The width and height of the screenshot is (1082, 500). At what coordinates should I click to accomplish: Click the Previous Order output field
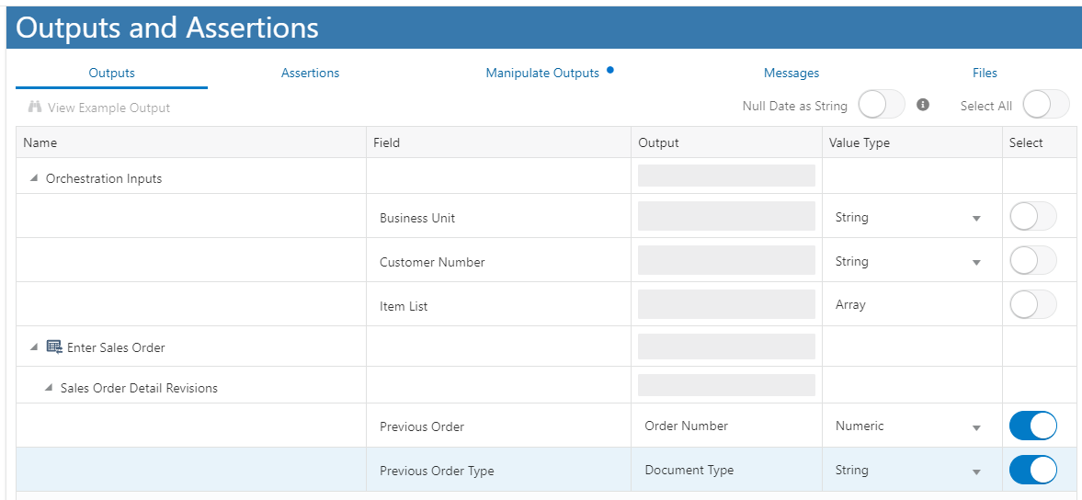click(726, 426)
